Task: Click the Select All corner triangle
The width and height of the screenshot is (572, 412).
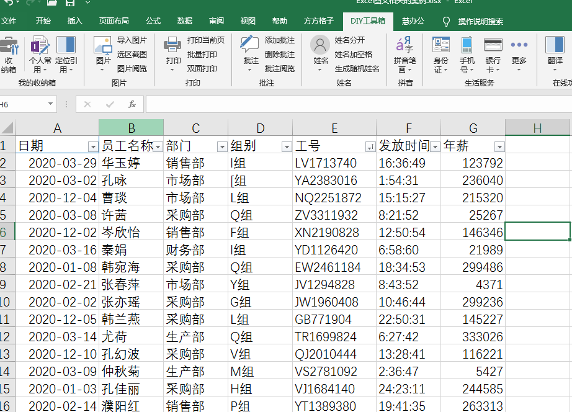Action: (7, 128)
